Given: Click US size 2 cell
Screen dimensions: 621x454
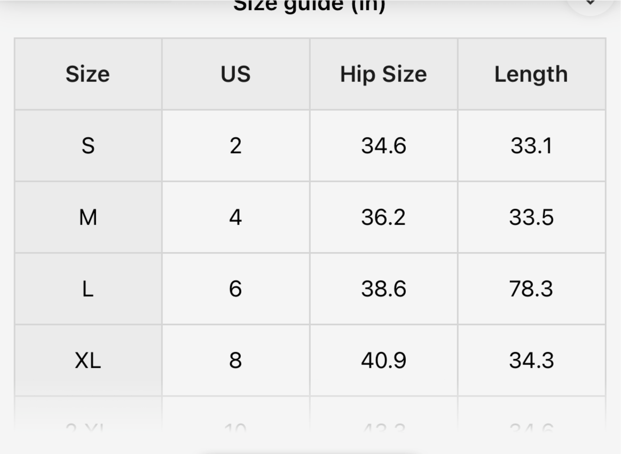Looking at the screenshot, I should (x=235, y=146).
